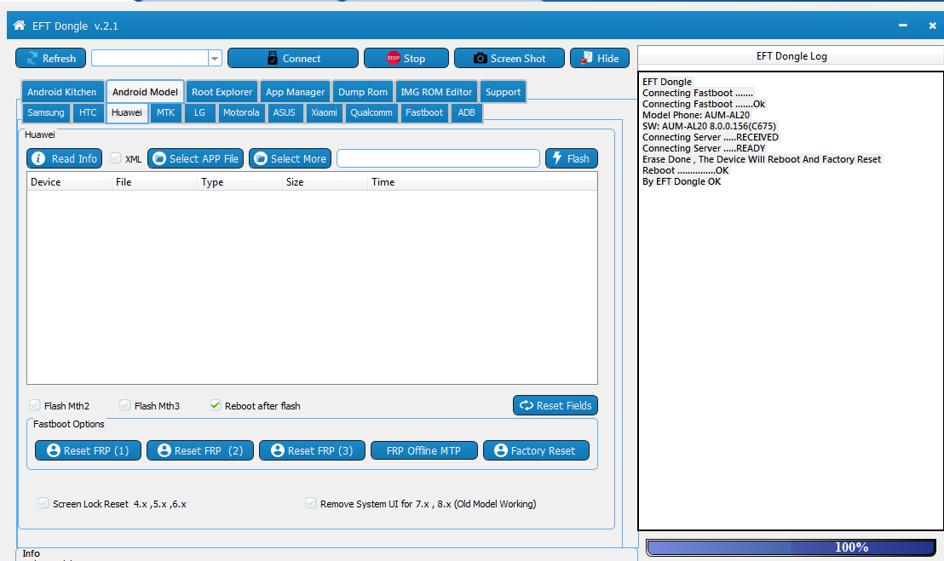
Task: Select the ASUS brand tab
Action: 285,112
